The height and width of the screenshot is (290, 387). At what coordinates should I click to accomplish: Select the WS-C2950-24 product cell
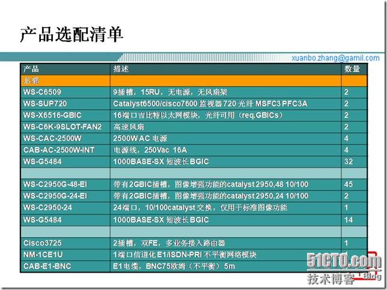click(x=65, y=207)
